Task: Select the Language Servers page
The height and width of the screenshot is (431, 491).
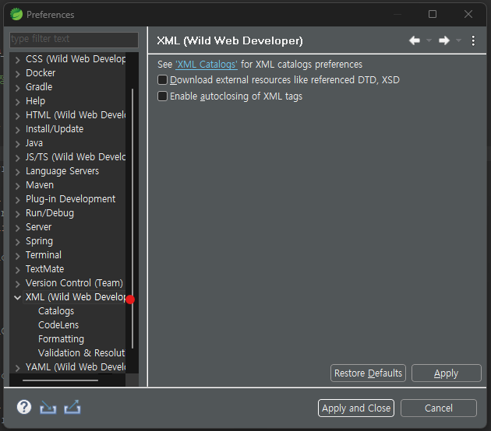Action: [x=62, y=171]
